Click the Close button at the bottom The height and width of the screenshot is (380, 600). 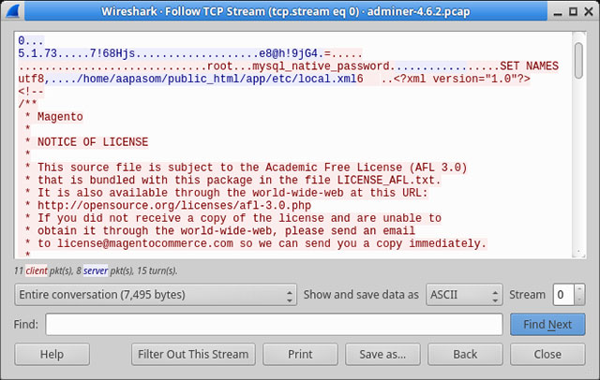(547, 355)
